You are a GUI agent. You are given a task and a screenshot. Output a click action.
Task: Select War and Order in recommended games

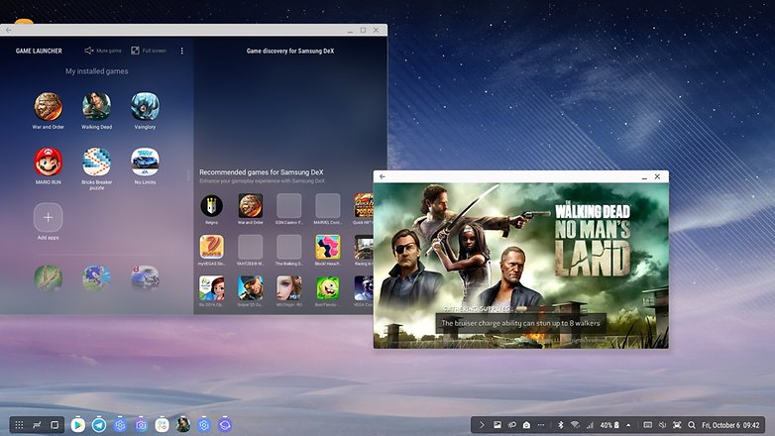point(251,206)
